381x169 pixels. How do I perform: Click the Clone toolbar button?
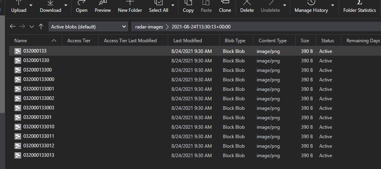click(x=225, y=7)
